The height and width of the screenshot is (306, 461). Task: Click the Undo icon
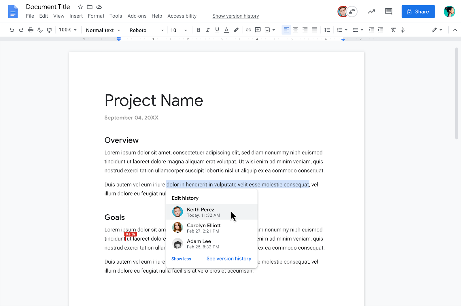12,30
